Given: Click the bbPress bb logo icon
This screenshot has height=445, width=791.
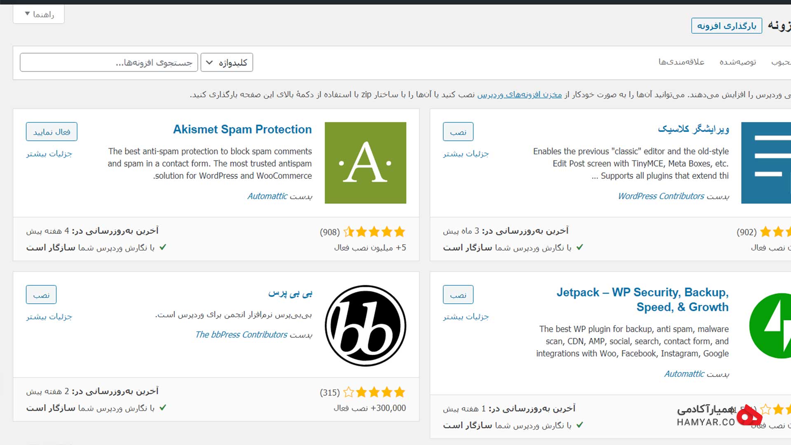Looking at the screenshot, I should pyautogui.click(x=365, y=326).
